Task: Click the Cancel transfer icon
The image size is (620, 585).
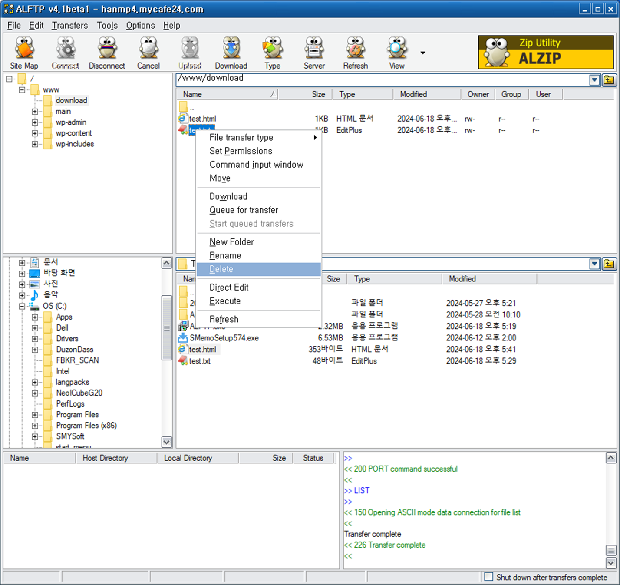Action: (148, 51)
